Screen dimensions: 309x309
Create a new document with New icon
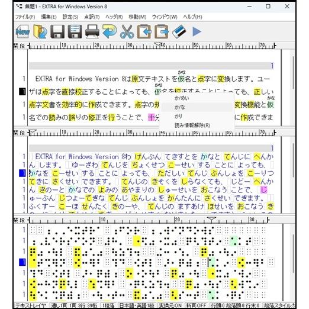(22, 31)
